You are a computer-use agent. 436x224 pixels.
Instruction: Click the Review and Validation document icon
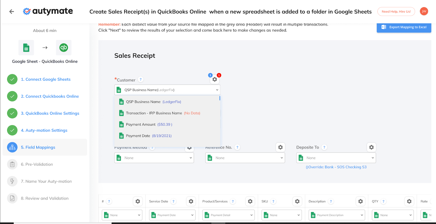(12, 198)
